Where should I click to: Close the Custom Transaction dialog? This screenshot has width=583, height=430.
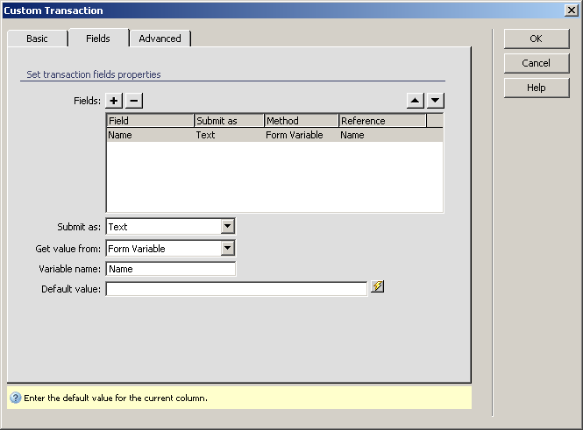point(571,11)
